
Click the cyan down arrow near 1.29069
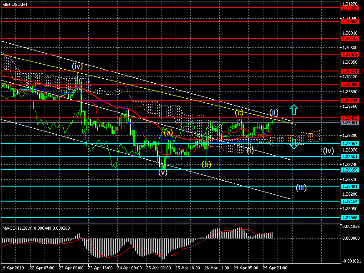point(294,144)
